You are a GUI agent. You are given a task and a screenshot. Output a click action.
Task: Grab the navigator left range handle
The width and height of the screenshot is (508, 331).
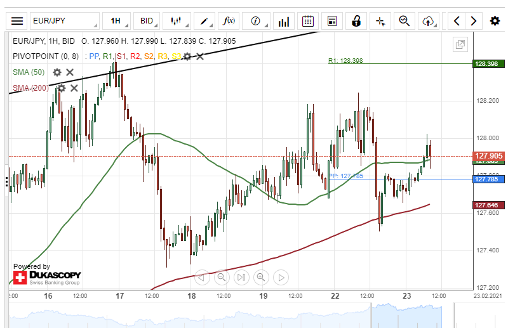372,316
